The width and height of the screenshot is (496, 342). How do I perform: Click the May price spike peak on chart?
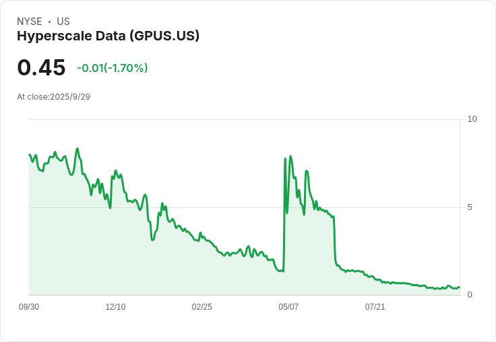point(290,156)
